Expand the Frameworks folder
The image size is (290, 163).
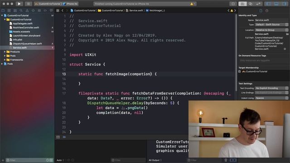(5, 60)
